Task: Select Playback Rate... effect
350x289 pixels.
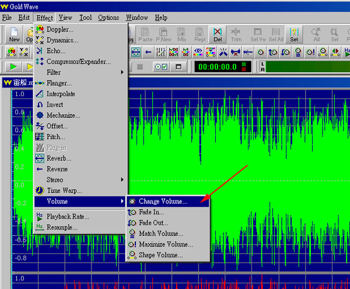Action: click(68, 217)
